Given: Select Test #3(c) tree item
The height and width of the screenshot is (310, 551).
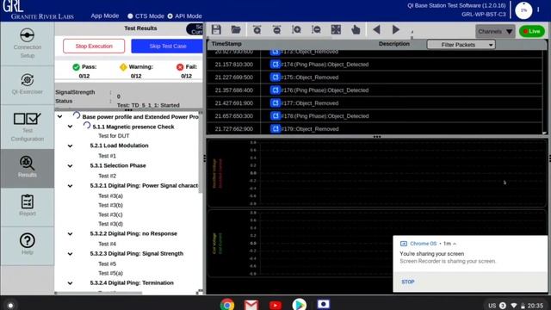Looking at the screenshot, I should (x=110, y=214).
